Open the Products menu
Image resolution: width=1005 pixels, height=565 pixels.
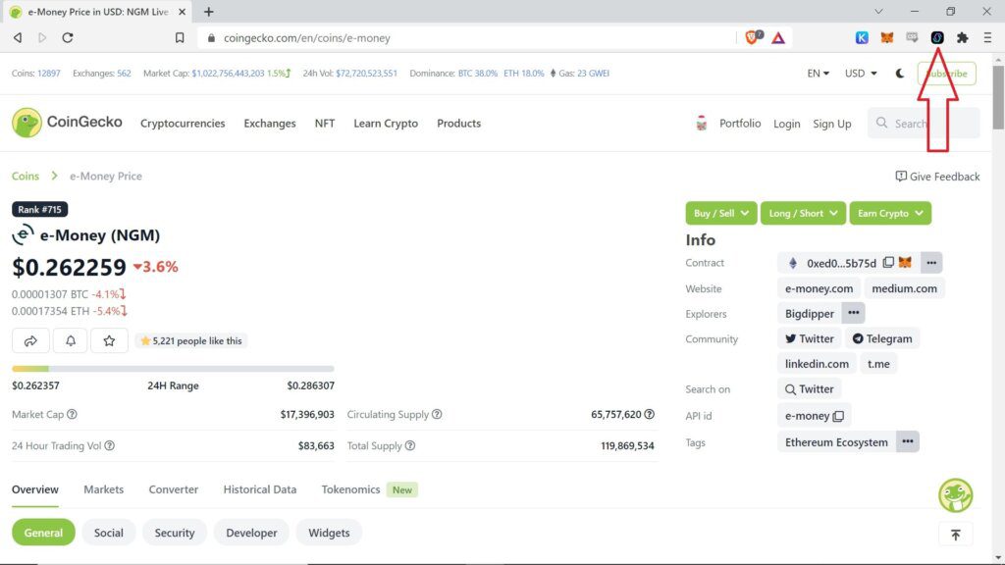(459, 123)
